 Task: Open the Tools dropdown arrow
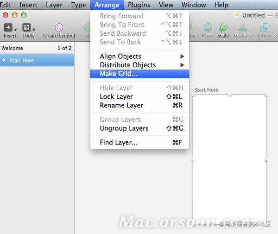[34, 30]
